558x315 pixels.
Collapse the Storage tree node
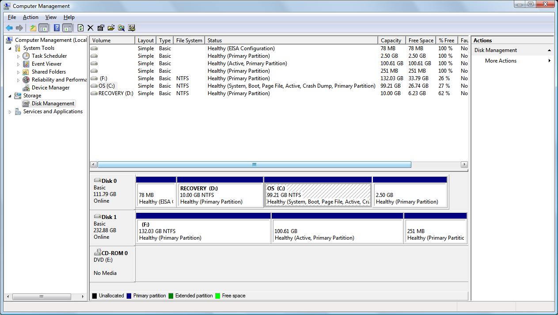point(10,96)
